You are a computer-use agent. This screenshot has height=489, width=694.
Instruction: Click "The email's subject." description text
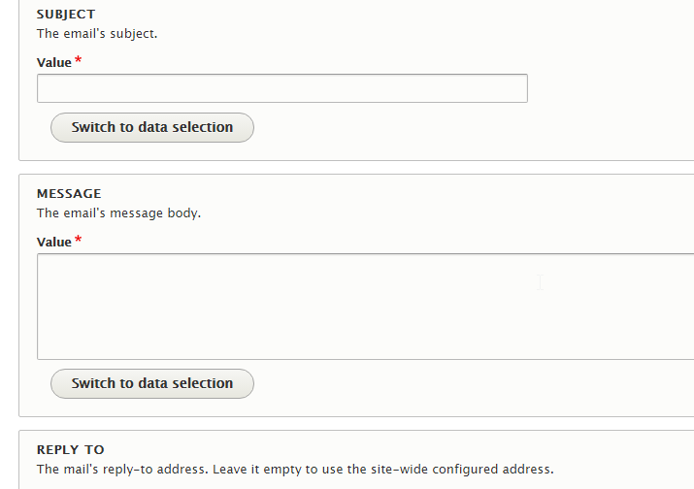[97, 33]
